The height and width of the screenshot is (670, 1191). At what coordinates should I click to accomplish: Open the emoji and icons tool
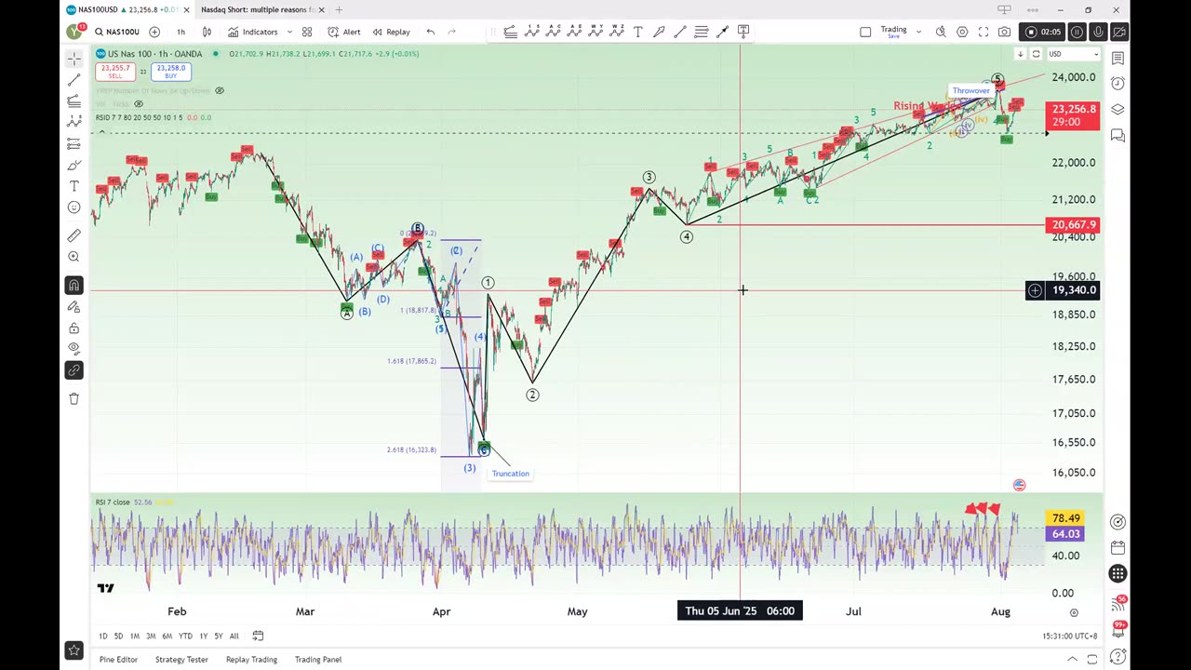74,208
